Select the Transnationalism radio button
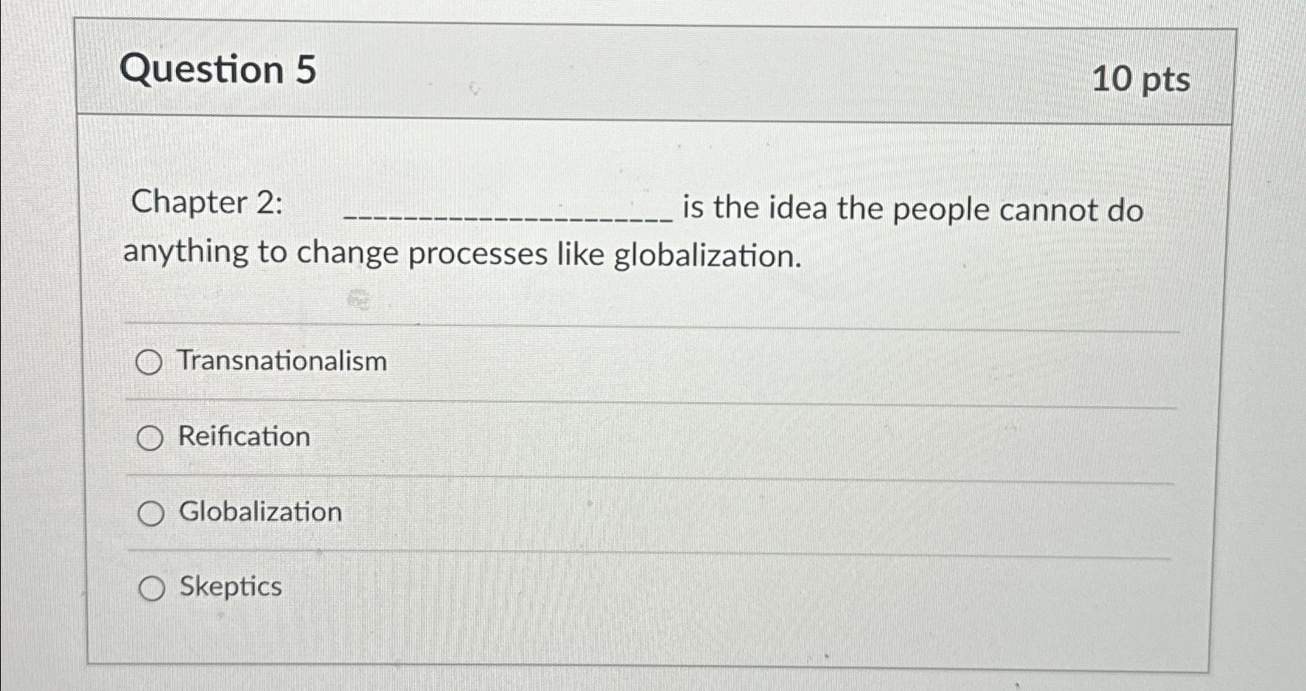The width and height of the screenshot is (1306, 691). [x=150, y=362]
